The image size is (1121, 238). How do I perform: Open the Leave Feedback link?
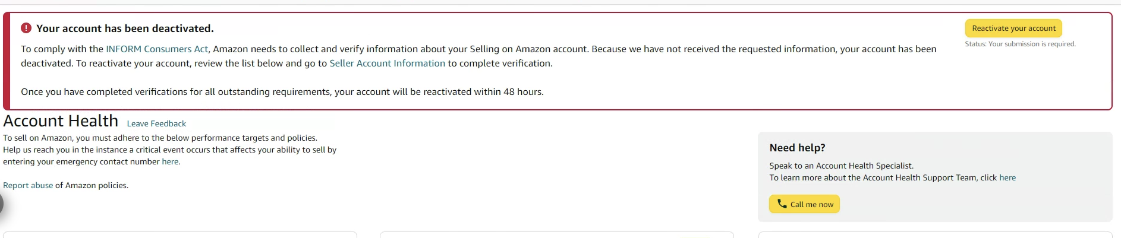(x=156, y=123)
